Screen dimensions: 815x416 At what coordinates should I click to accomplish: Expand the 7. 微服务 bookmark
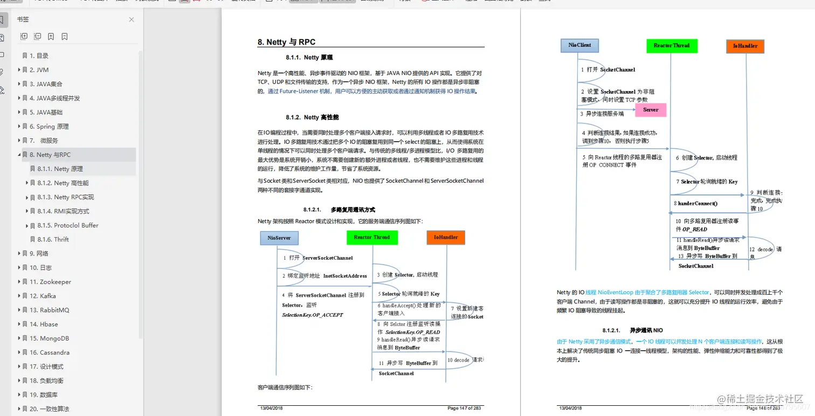click(x=19, y=141)
